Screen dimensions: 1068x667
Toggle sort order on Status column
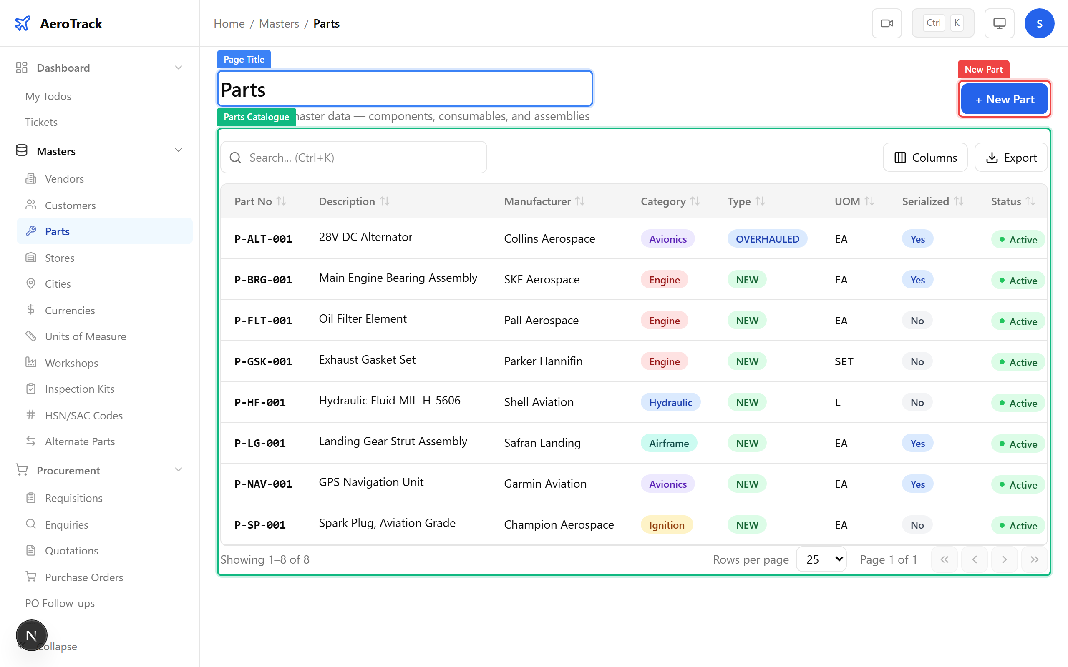(1030, 201)
